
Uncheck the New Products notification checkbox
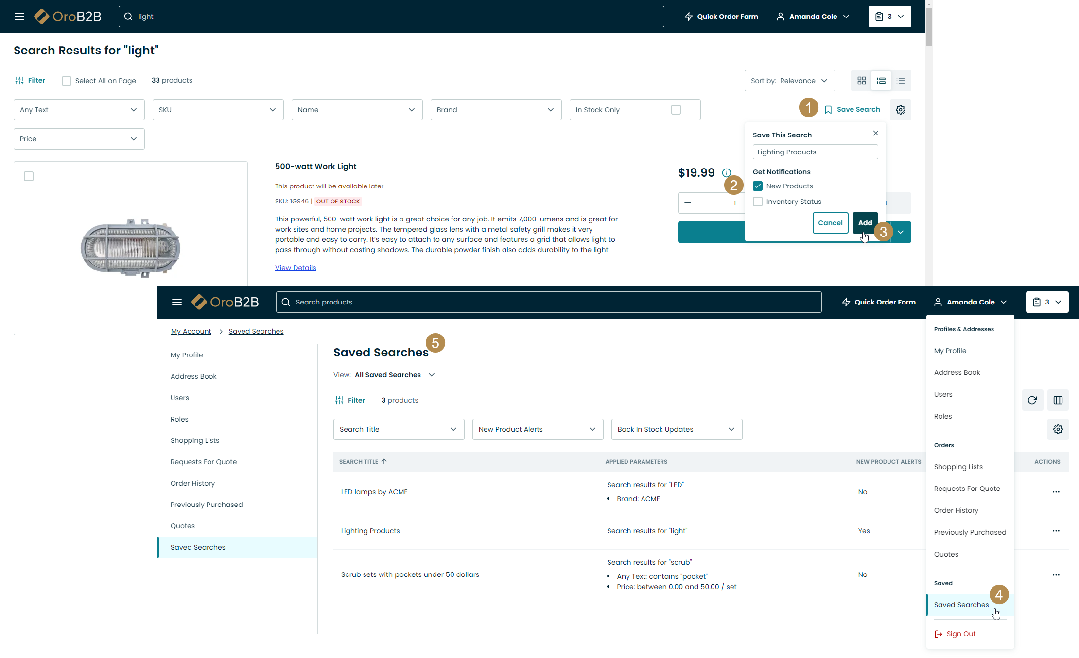(x=758, y=186)
